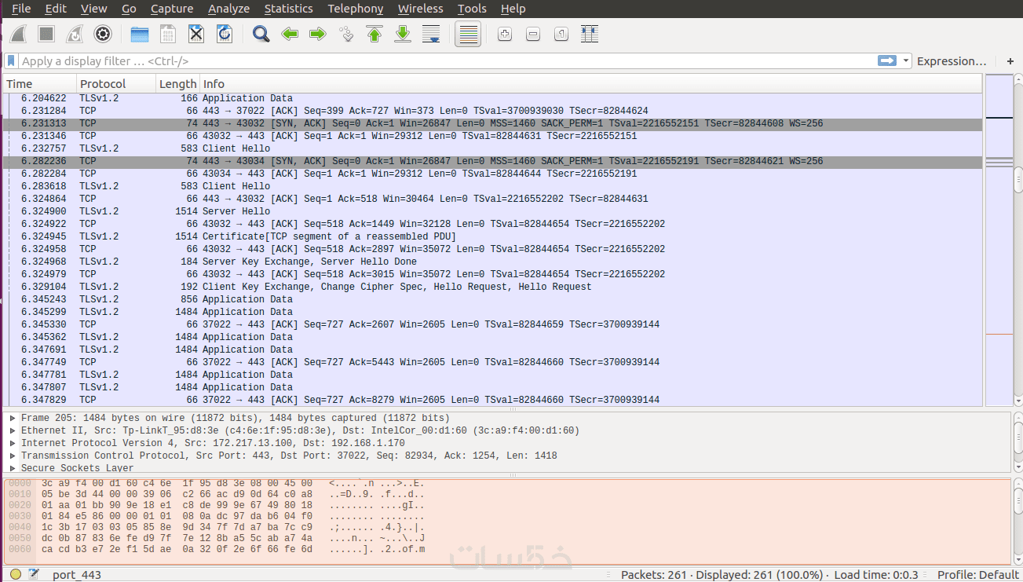Go forward in packet history

click(x=318, y=34)
